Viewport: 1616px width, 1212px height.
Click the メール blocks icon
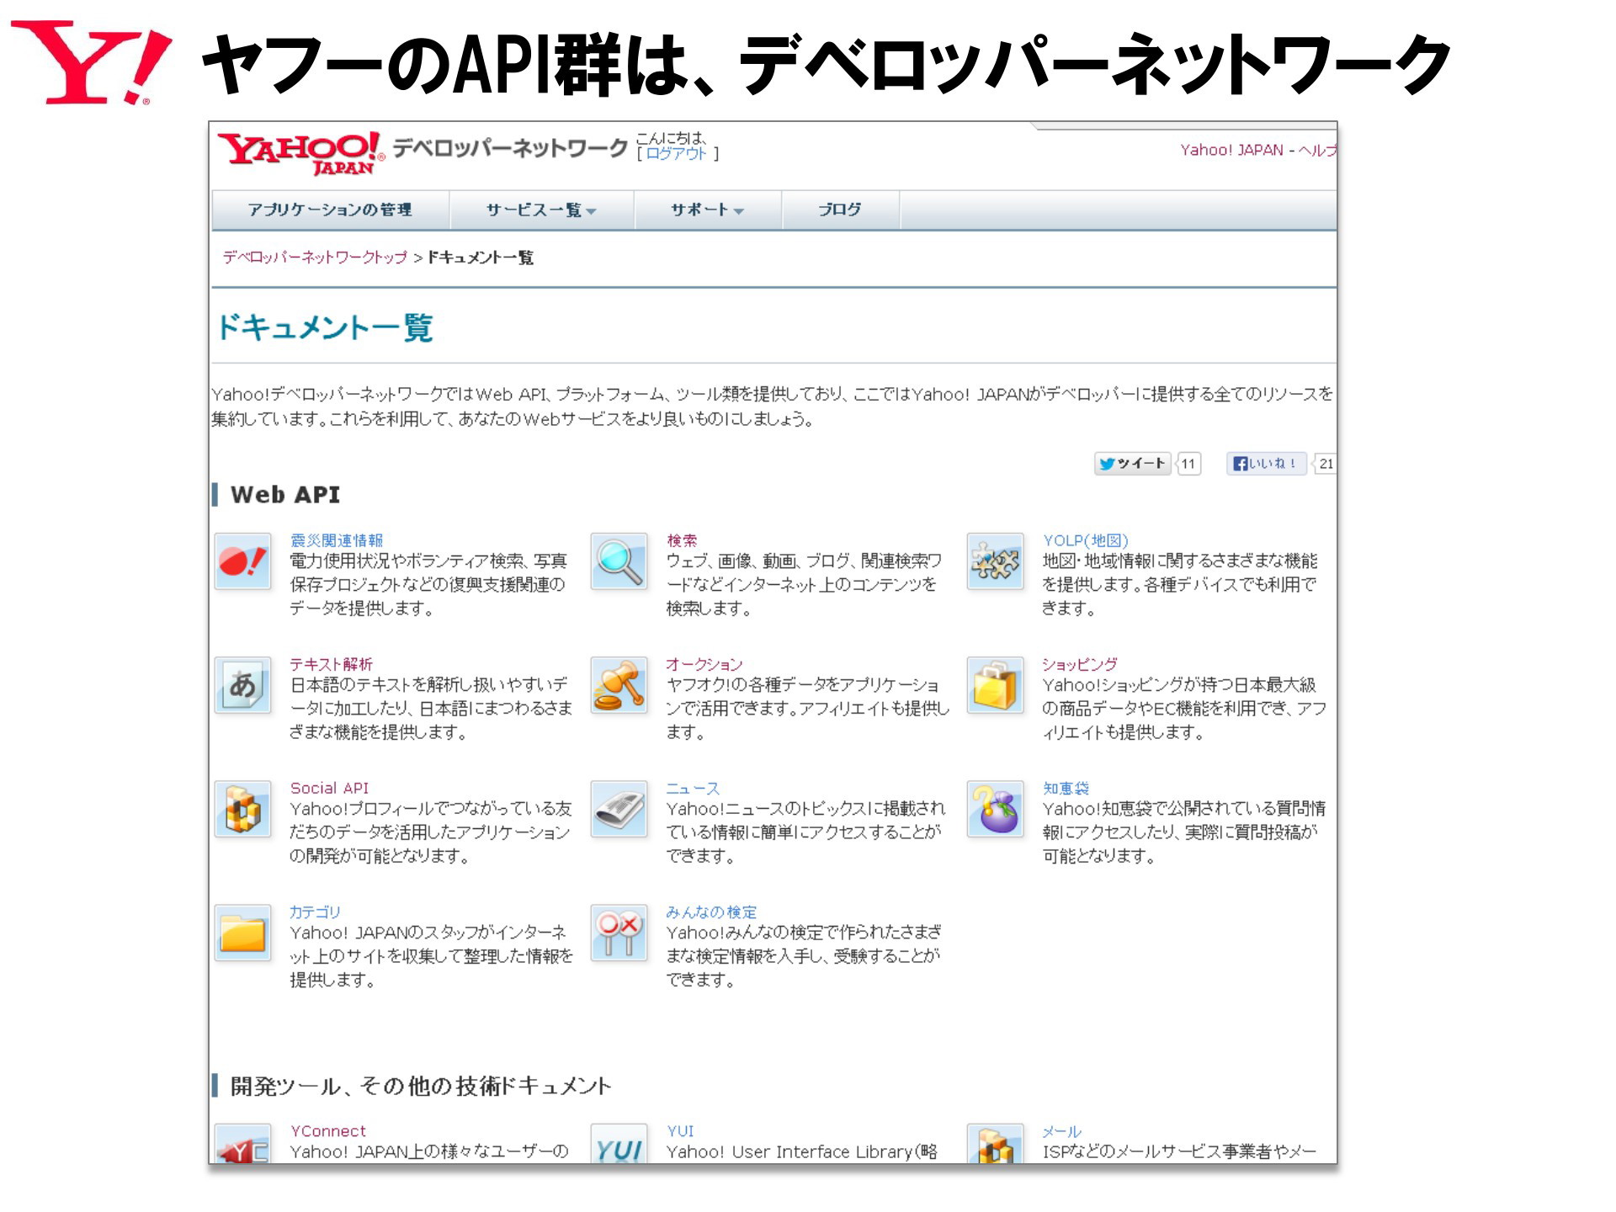[995, 1144]
